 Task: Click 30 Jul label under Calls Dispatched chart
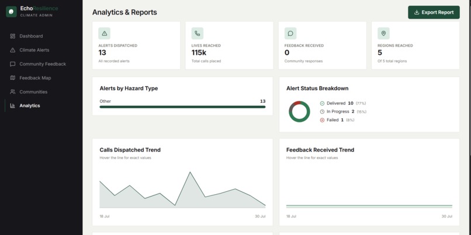point(260,216)
